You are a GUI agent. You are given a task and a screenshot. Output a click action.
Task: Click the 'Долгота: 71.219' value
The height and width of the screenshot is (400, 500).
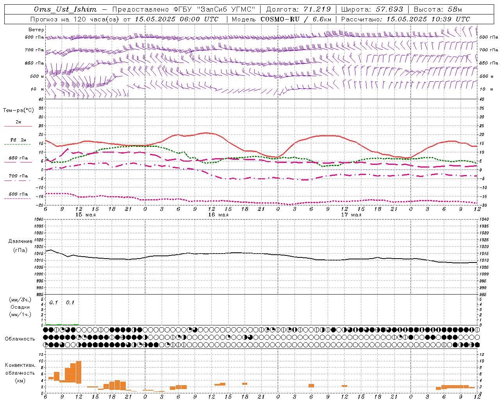(x=298, y=9)
